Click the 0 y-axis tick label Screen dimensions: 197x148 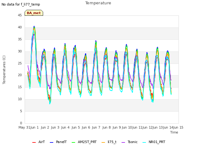(21, 123)
